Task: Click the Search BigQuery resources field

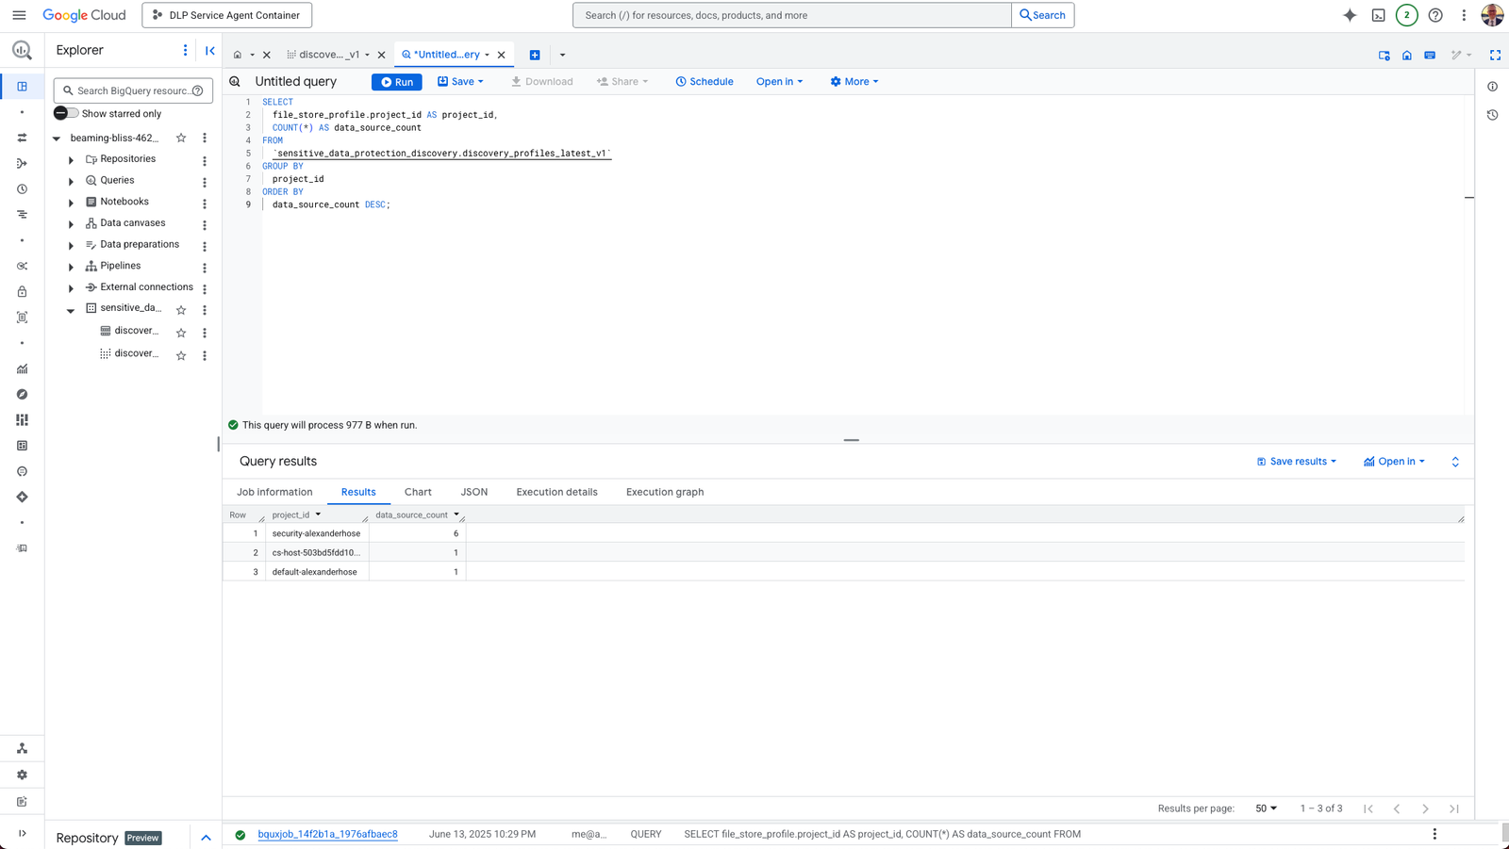Action: tap(133, 90)
